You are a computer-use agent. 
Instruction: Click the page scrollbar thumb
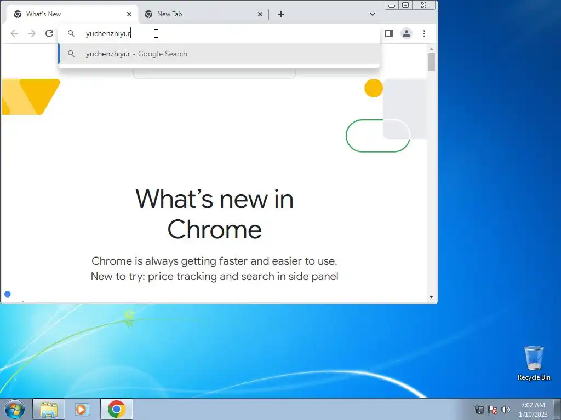tap(432, 62)
